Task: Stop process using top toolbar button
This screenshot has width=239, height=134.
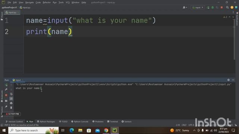Action: [x=221, y=7]
